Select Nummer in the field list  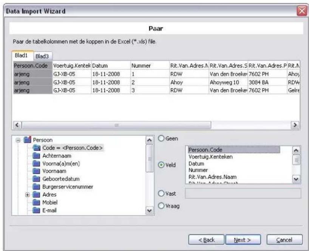pos(198,170)
